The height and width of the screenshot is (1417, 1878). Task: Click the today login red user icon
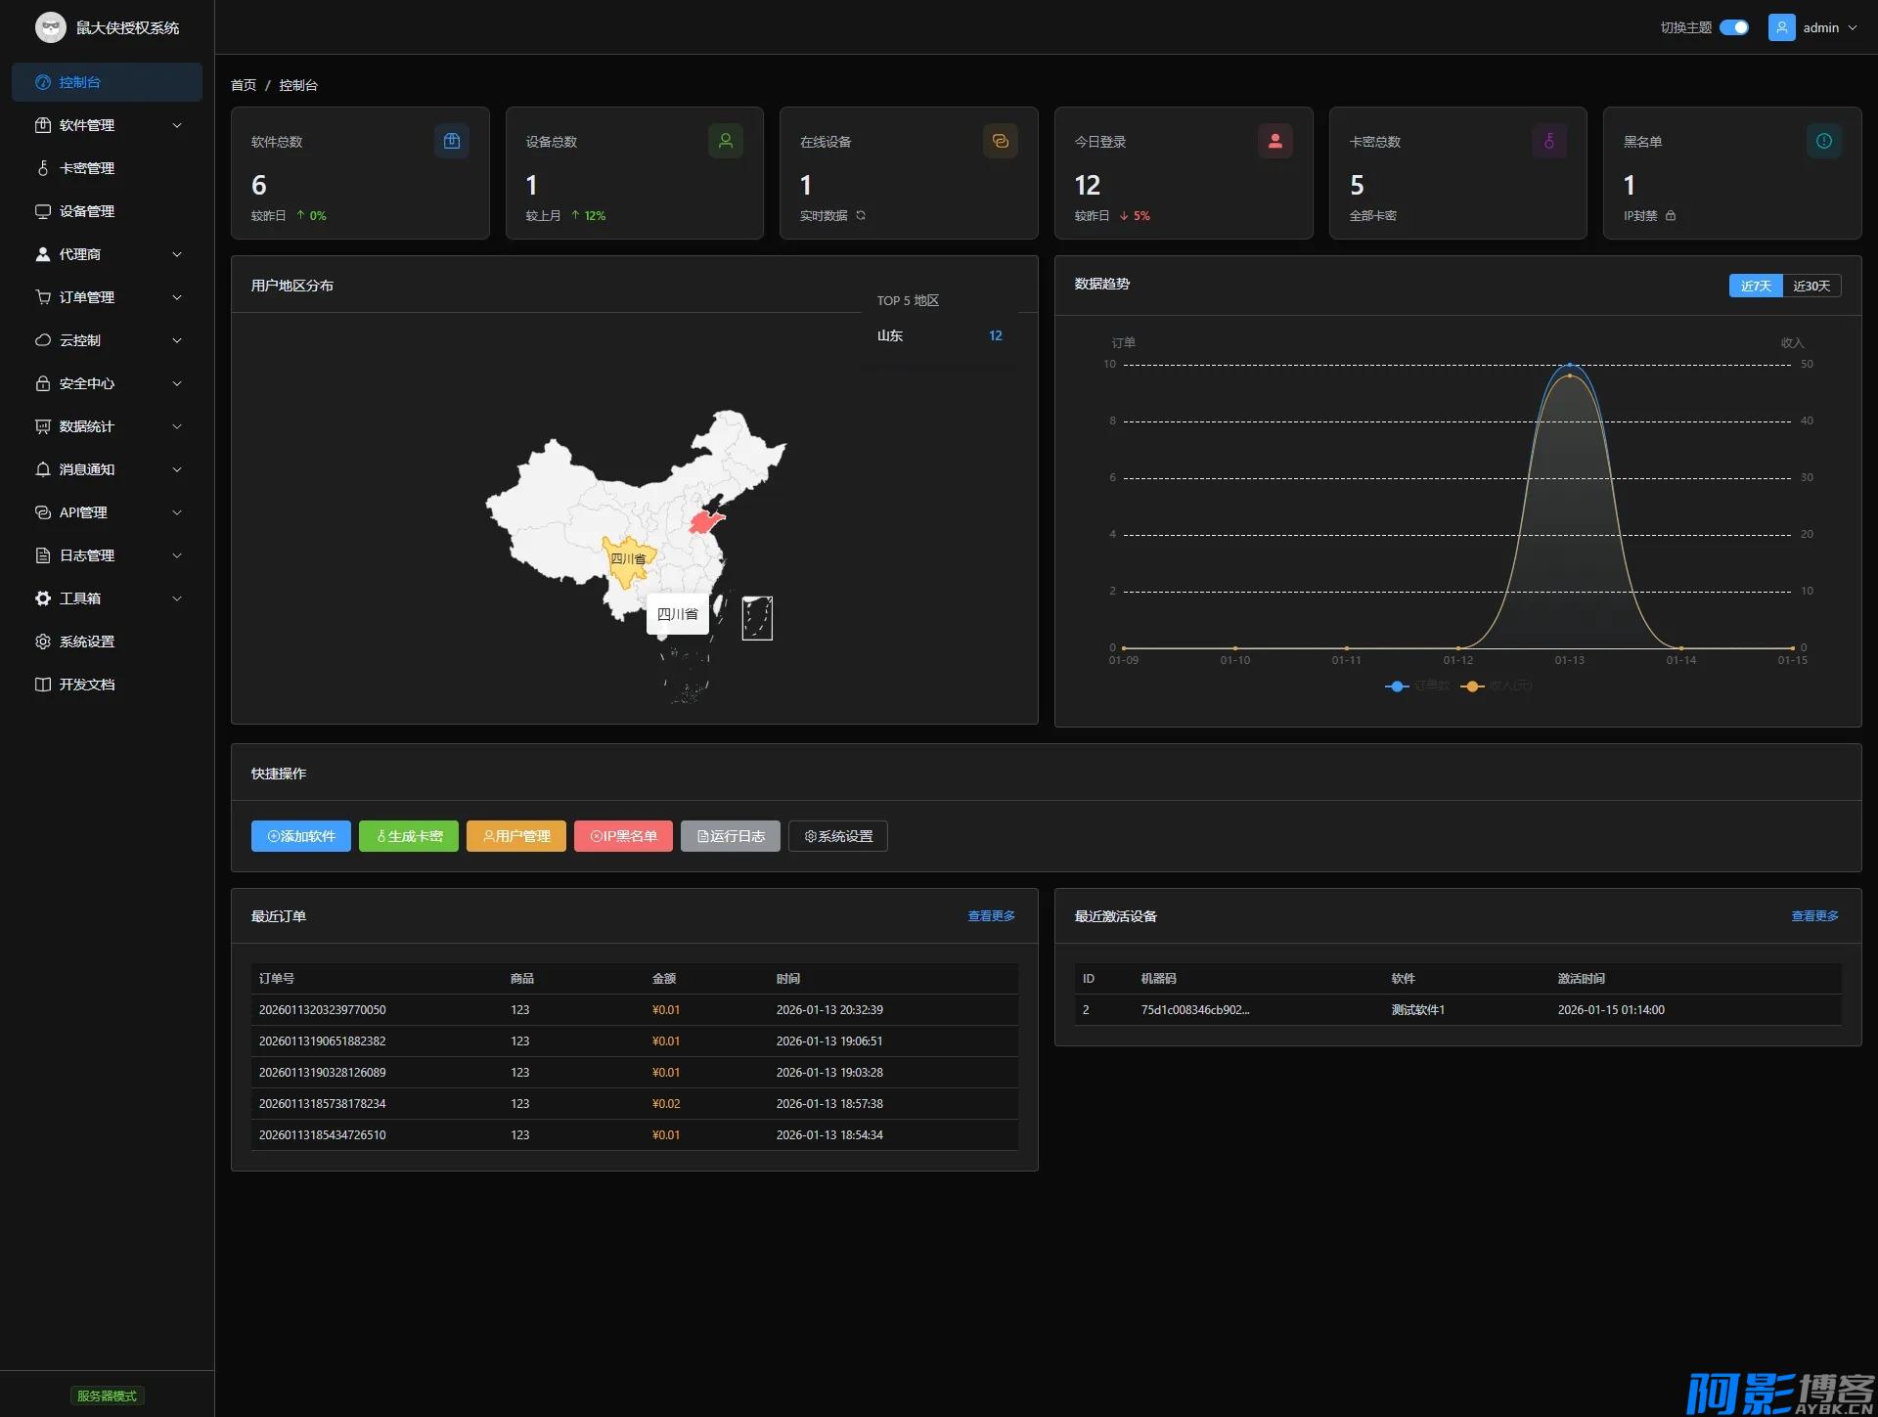[x=1274, y=141]
